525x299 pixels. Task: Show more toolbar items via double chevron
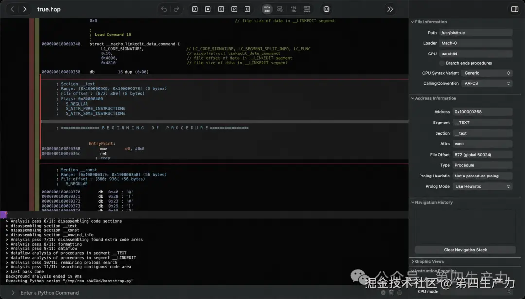tap(390, 9)
